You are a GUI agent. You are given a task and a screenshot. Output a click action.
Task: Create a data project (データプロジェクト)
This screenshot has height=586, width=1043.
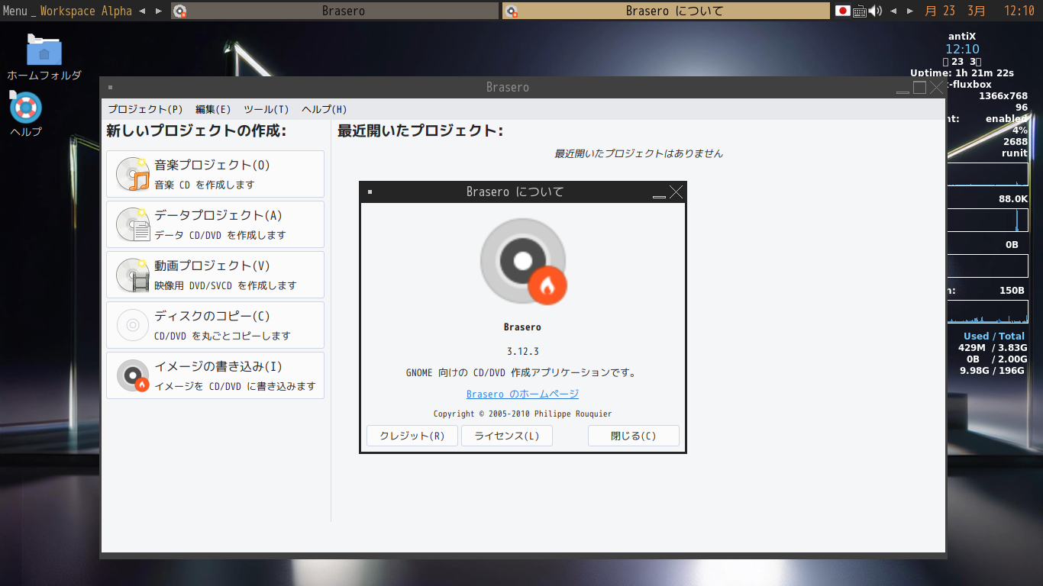(215, 224)
